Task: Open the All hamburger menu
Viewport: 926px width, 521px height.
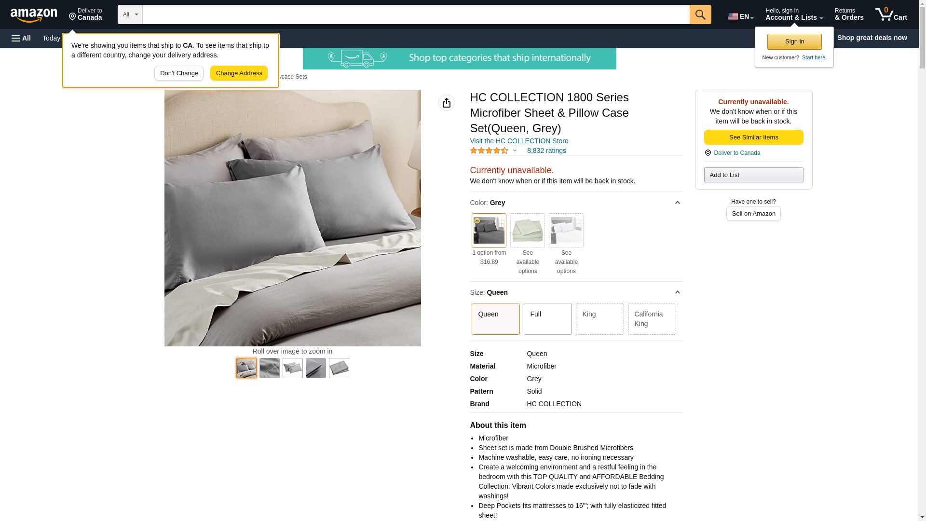Action: [21, 38]
